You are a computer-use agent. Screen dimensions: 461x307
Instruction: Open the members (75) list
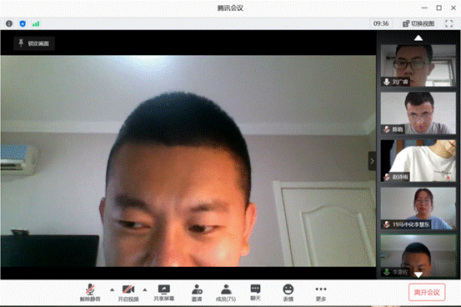point(226,293)
